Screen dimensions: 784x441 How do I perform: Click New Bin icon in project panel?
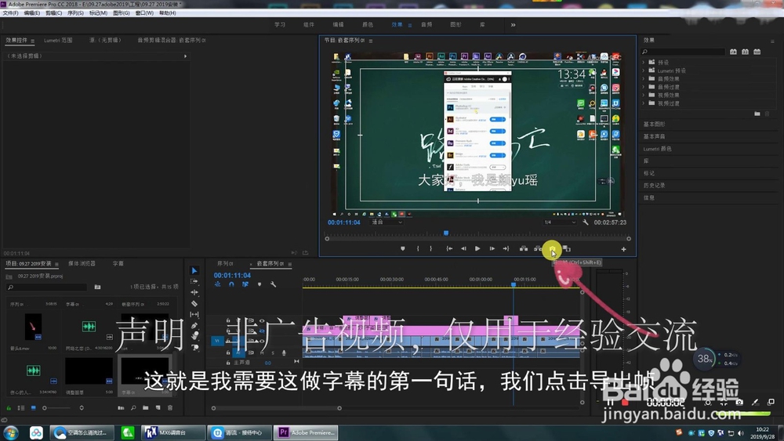point(146,408)
